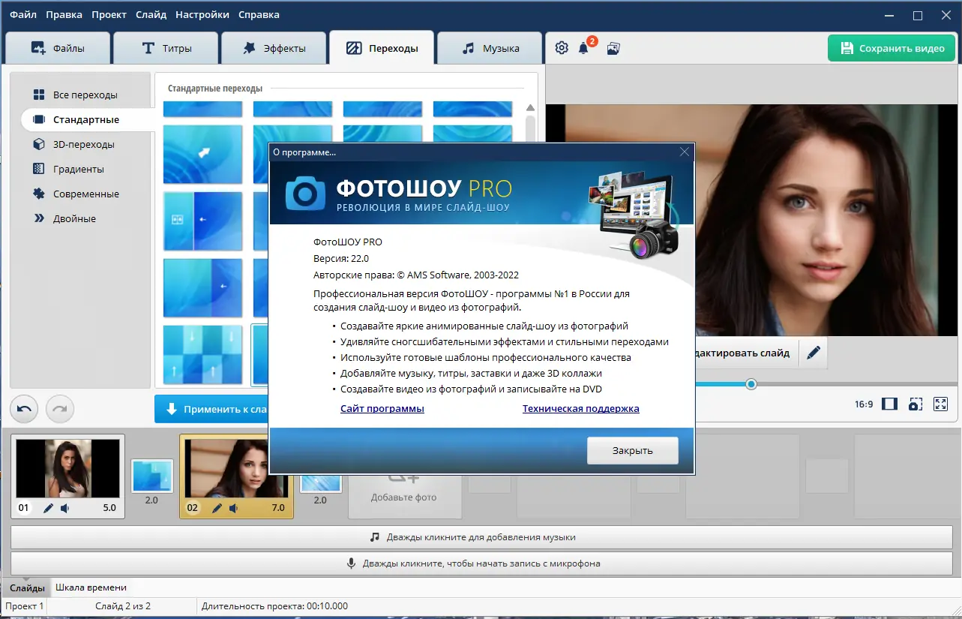Screen dimensions: 962x619
Task: Edit slide 01 with its pencil icon
Action: [49, 508]
